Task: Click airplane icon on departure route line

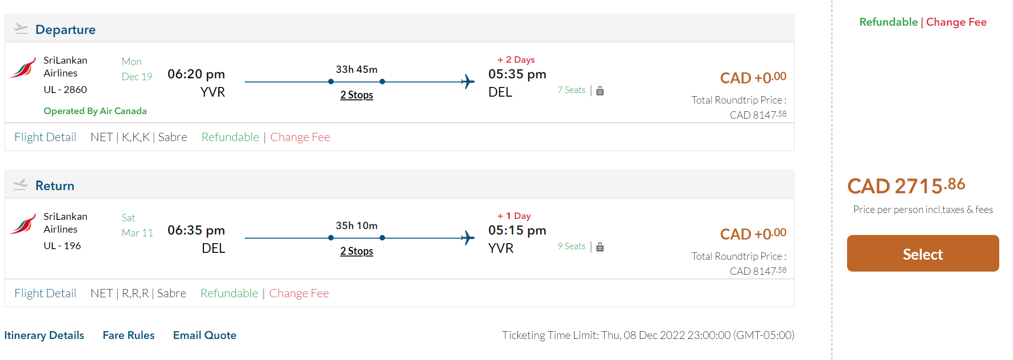Action: pos(467,82)
